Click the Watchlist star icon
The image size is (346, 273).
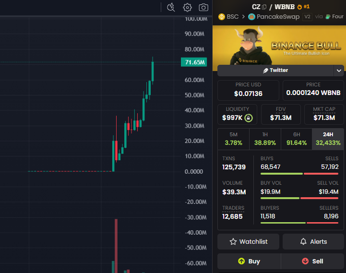[233, 241]
